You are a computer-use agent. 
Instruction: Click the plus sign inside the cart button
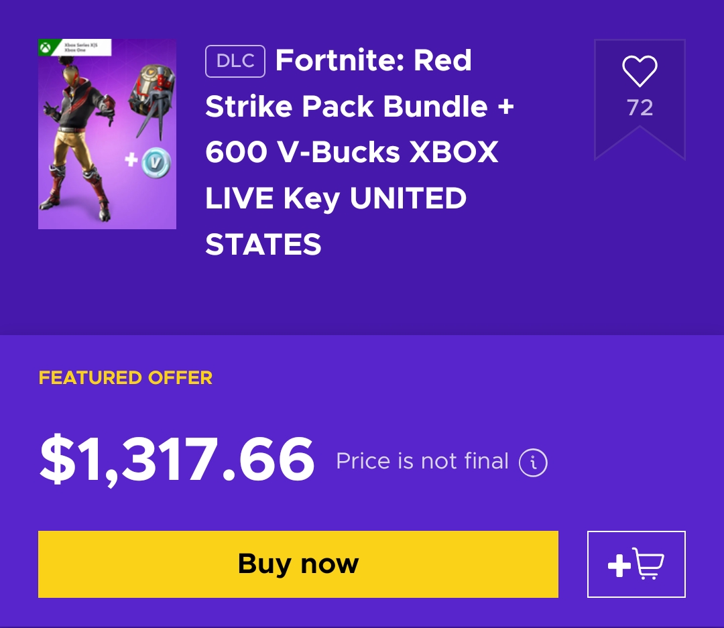(619, 566)
